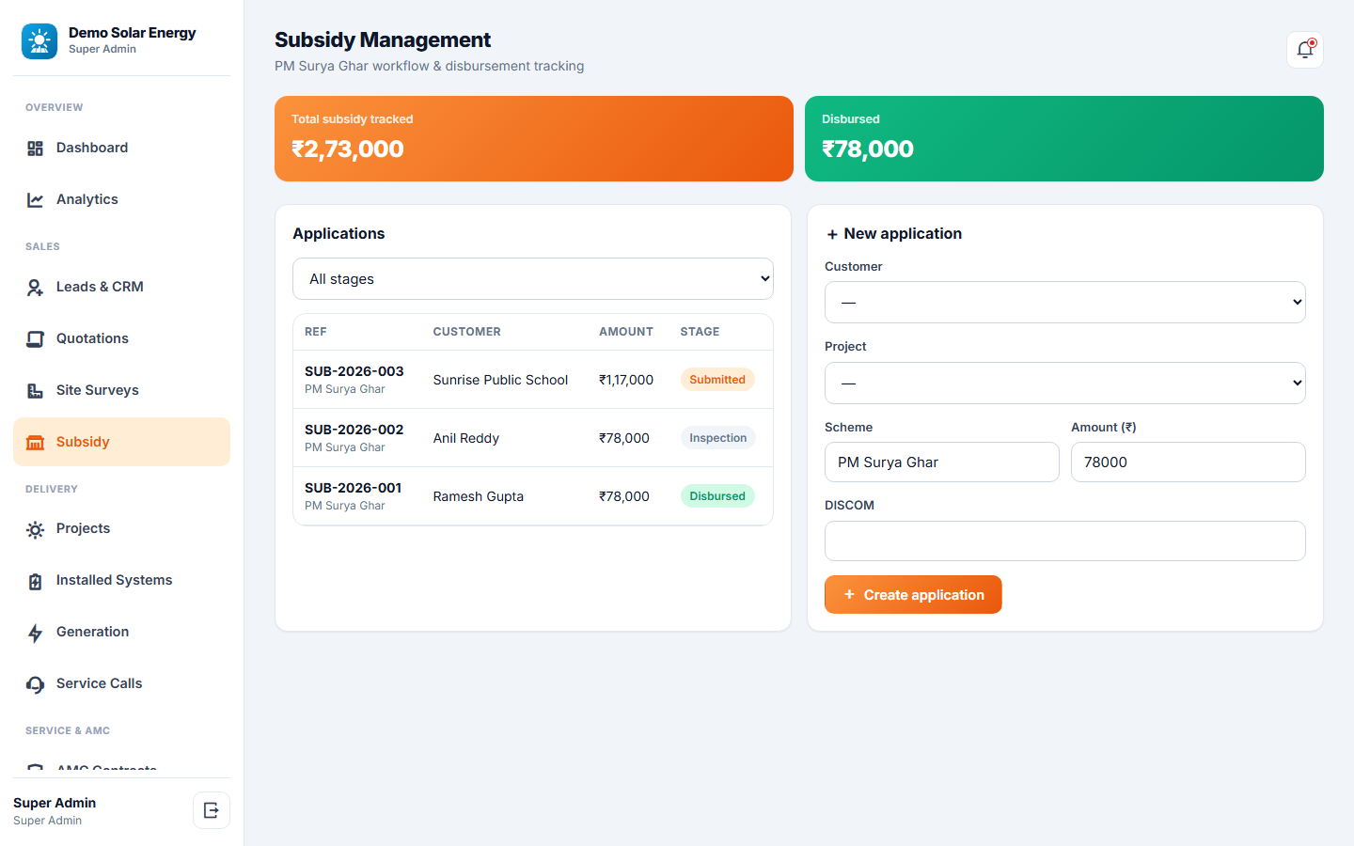
Task: Click the Generation lightning bolt icon
Action: (35, 633)
